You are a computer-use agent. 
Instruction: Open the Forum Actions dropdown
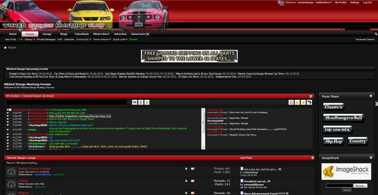(102, 40)
